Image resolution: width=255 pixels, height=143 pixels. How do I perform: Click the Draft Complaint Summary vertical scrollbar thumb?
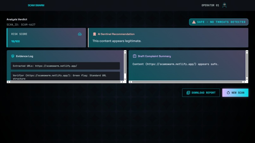tap(247, 65)
